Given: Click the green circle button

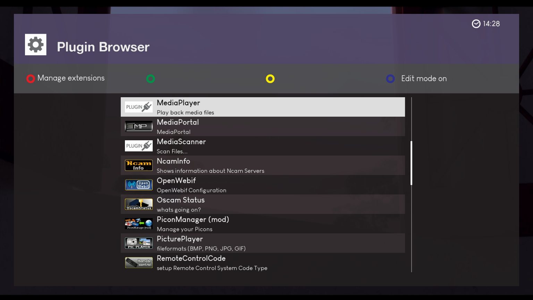Looking at the screenshot, I should pyautogui.click(x=150, y=79).
